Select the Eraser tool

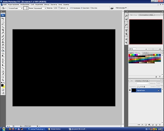point(3,48)
